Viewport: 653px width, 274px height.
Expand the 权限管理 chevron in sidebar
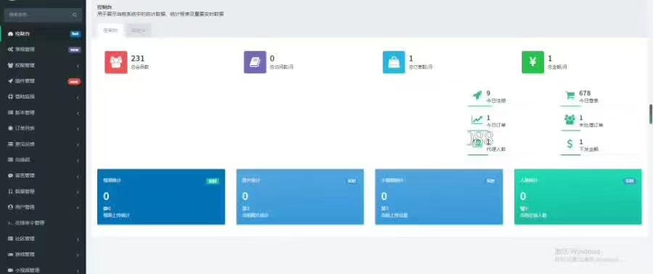[78, 66]
